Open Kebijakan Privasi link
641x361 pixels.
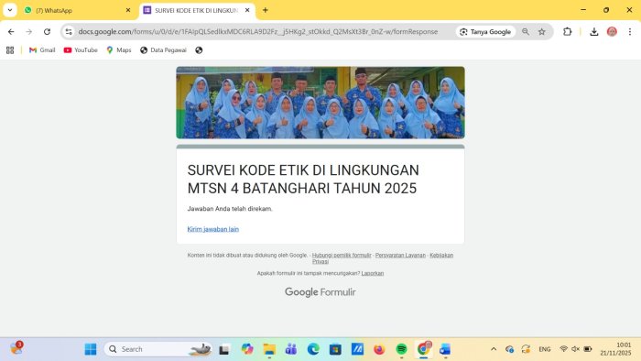[x=441, y=255]
